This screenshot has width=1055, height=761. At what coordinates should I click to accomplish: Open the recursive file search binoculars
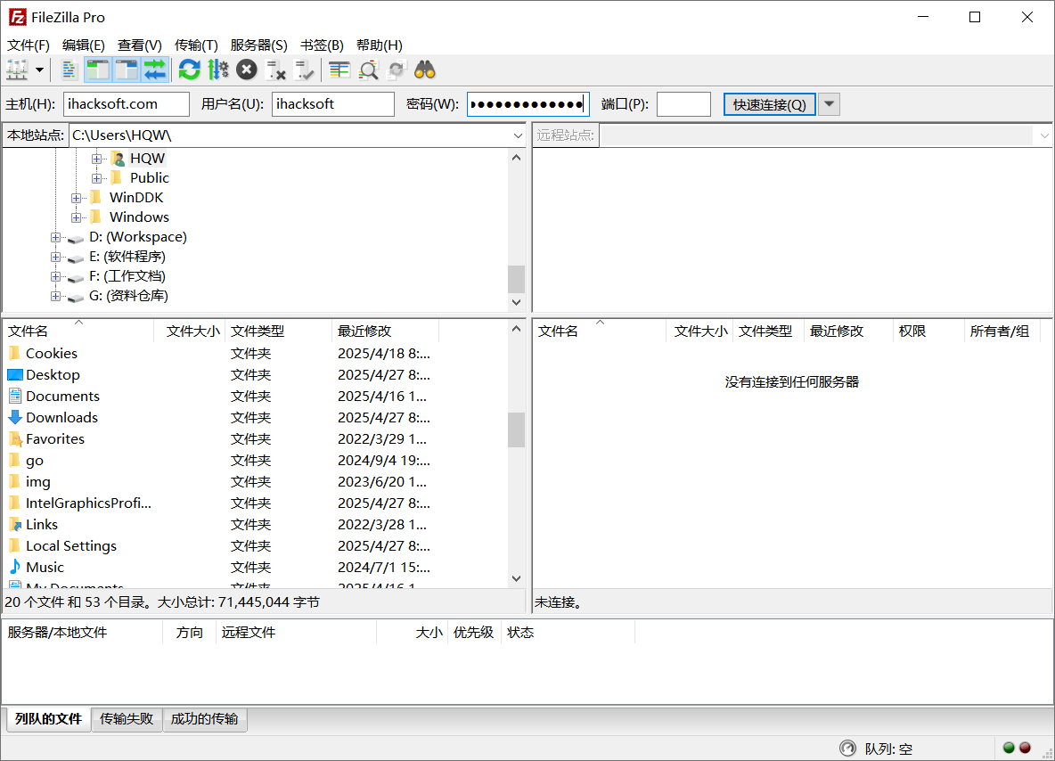pyautogui.click(x=424, y=70)
